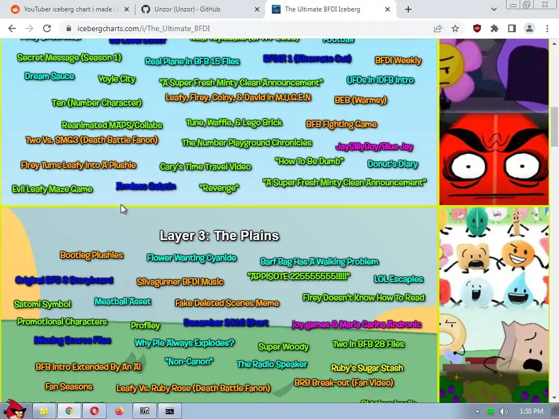Open Chrome's three-dot menu

point(547,28)
